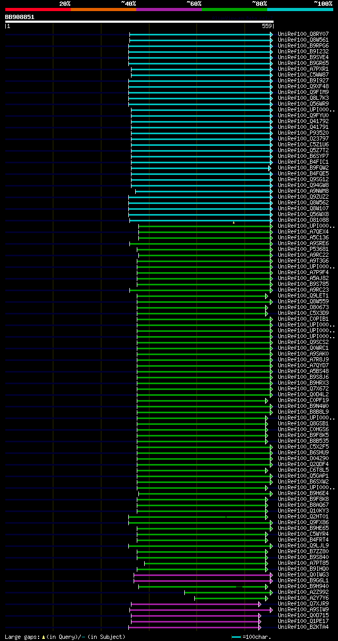Open hit UniRef100_Q0IWG3
Screen dimensions: 338x641
(x=303, y=574)
